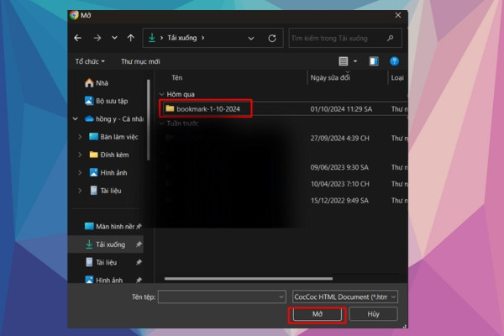The height and width of the screenshot is (336, 504).
Task: Expand the Tài liệu node under OneDrive
Action: 80,191
